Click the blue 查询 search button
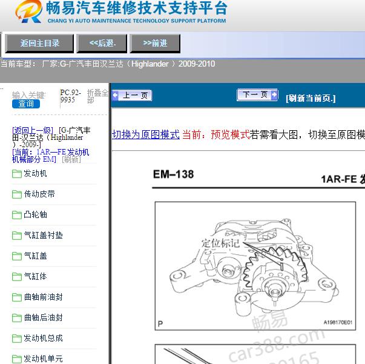This screenshot has width=365, height=364. tap(26, 104)
